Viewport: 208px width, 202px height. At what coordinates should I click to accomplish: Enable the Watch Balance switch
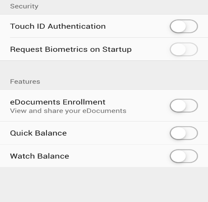pos(184,156)
